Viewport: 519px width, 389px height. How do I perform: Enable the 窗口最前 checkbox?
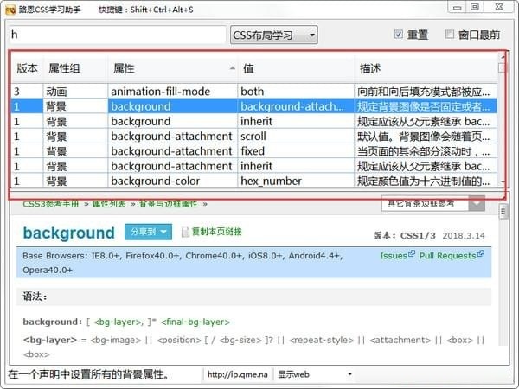click(x=450, y=35)
